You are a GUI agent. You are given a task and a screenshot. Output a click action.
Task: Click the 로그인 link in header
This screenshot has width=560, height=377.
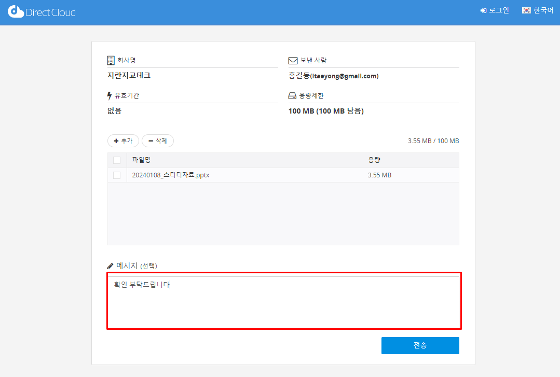click(498, 10)
